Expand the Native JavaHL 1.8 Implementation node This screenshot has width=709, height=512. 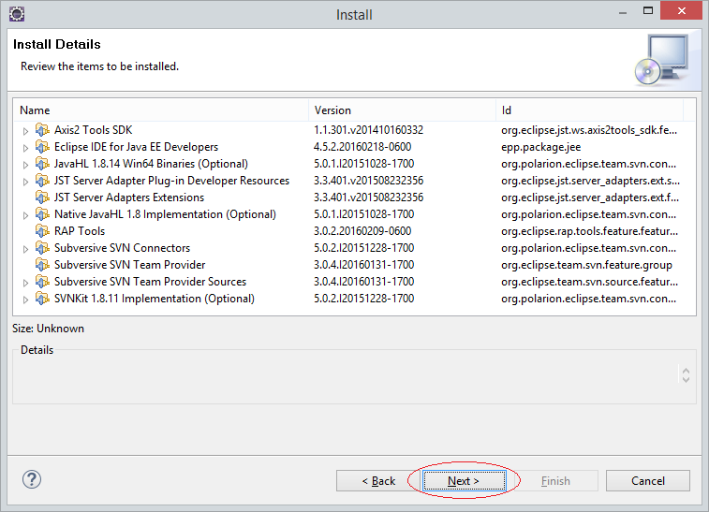(x=25, y=215)
